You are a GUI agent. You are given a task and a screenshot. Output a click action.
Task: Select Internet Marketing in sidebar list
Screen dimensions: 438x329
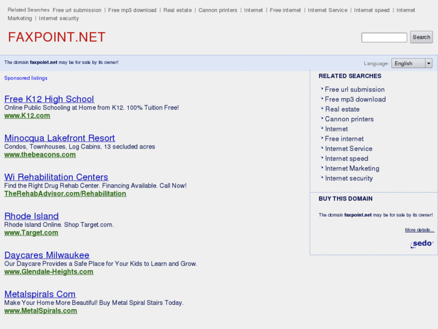click(x=352, y=168)
